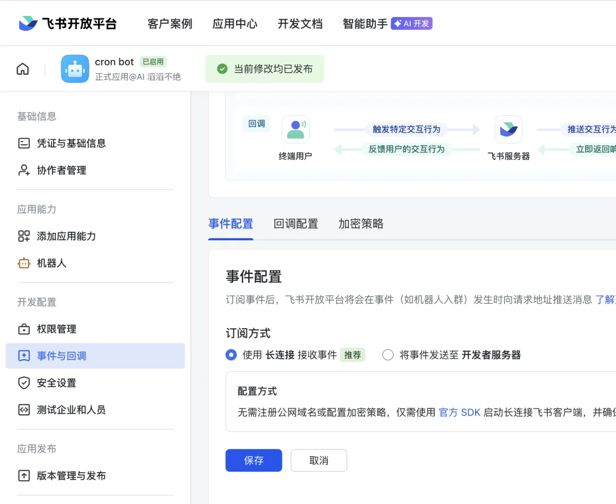616x504 pixels.
Task: Click the 事件与回调 plus-box icon
Action: [x=24, y=356]
